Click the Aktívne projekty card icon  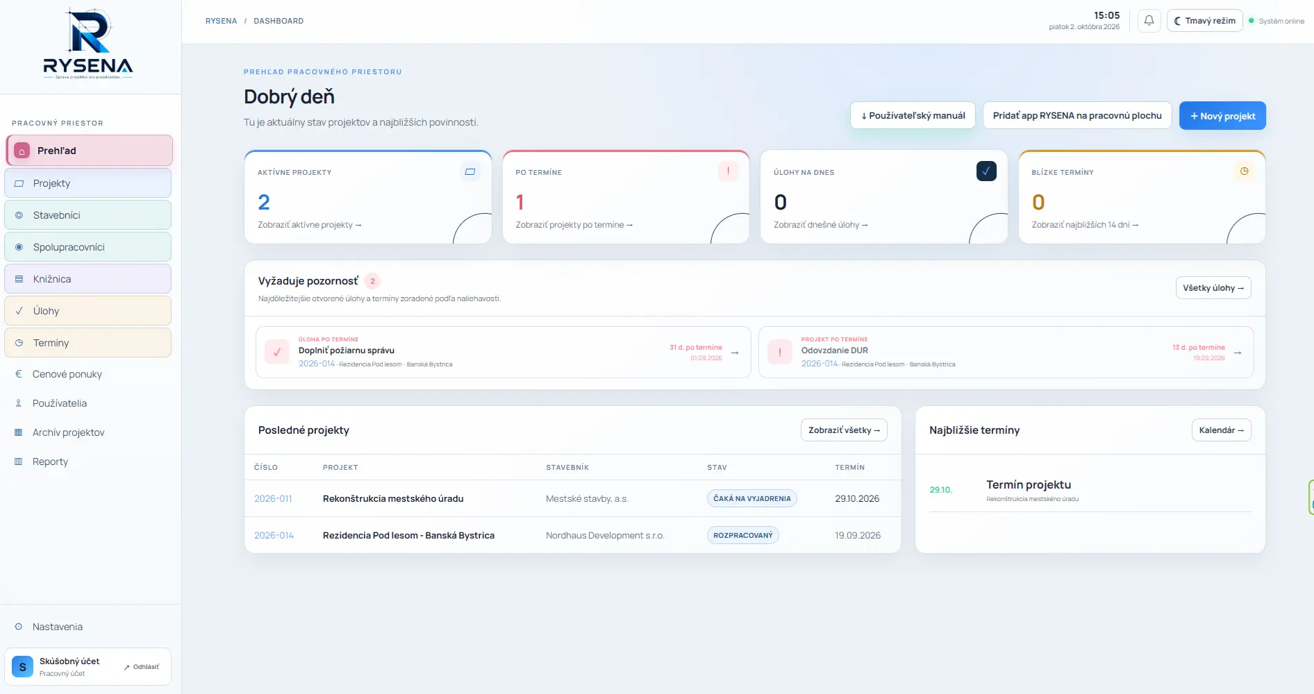coord(470,171)
